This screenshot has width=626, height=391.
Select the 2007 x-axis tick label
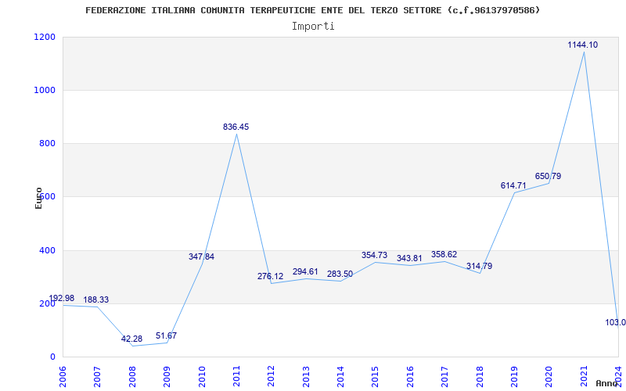point(97,376)
